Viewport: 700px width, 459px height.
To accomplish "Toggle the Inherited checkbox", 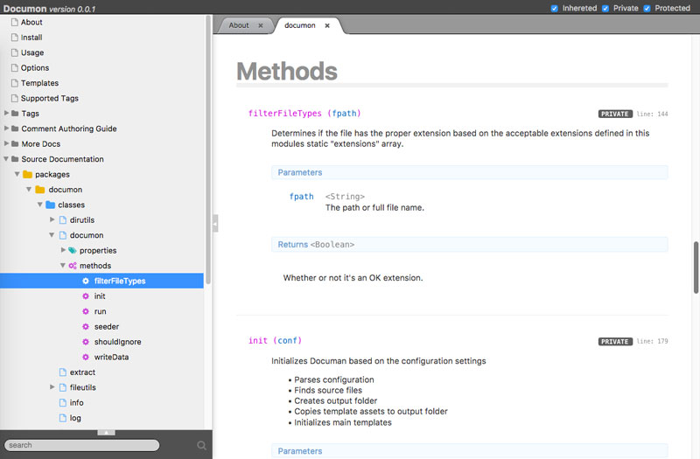I will point(555,8).
